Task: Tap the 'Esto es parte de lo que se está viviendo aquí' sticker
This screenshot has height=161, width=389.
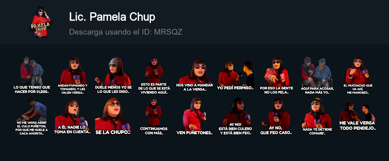Action: pos(154,75)
